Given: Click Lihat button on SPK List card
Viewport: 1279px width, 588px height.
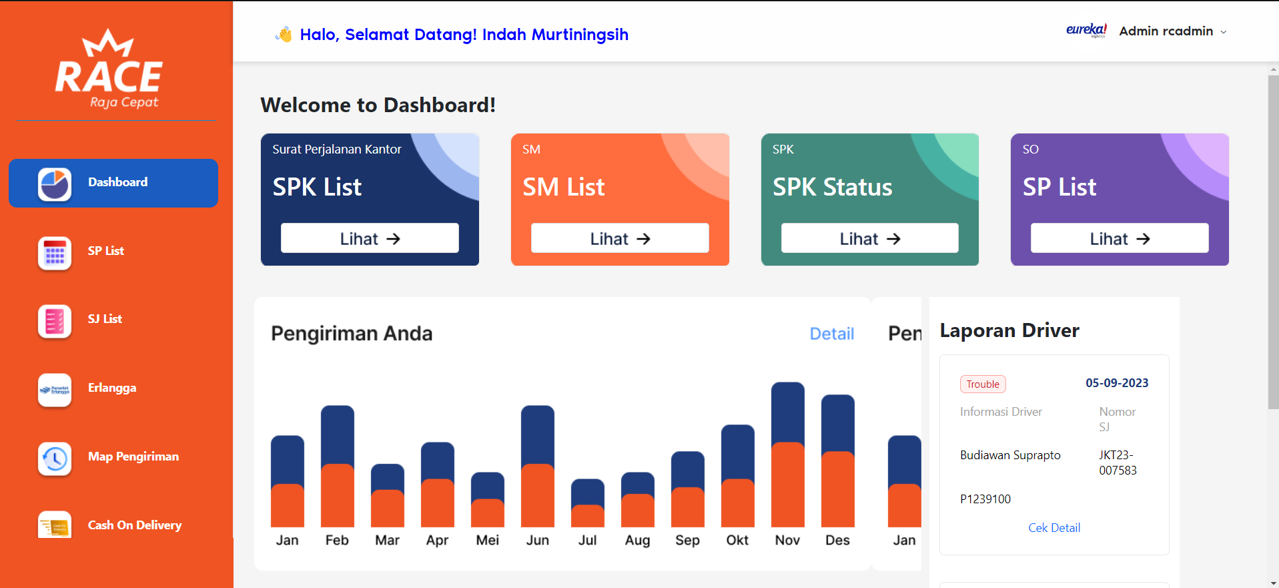Looking at the screenshot, I should coord(370,238).
